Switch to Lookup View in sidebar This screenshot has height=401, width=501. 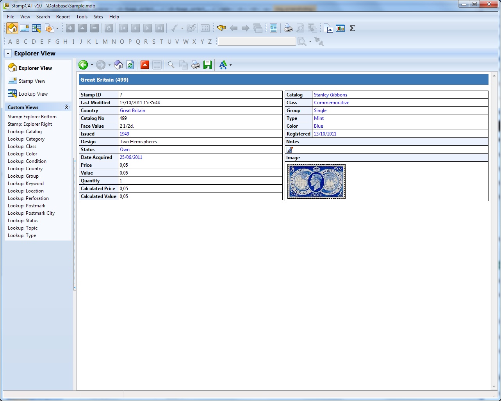[x=33, y=94]
